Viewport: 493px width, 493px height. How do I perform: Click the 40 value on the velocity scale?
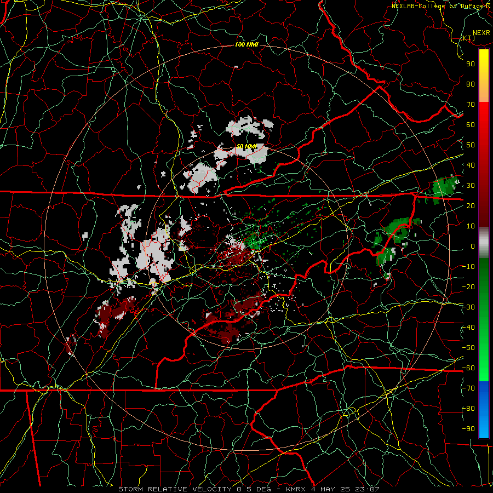tap(471, 165)
